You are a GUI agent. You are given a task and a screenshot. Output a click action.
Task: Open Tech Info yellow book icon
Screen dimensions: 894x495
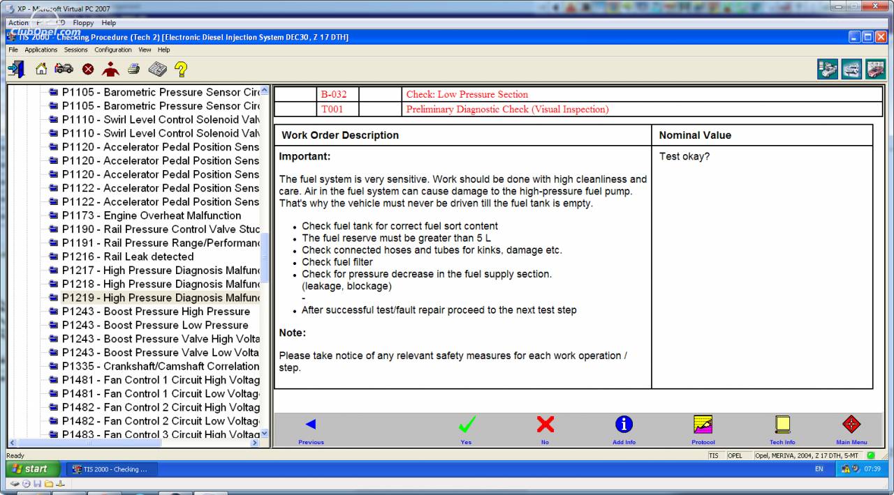782,429
